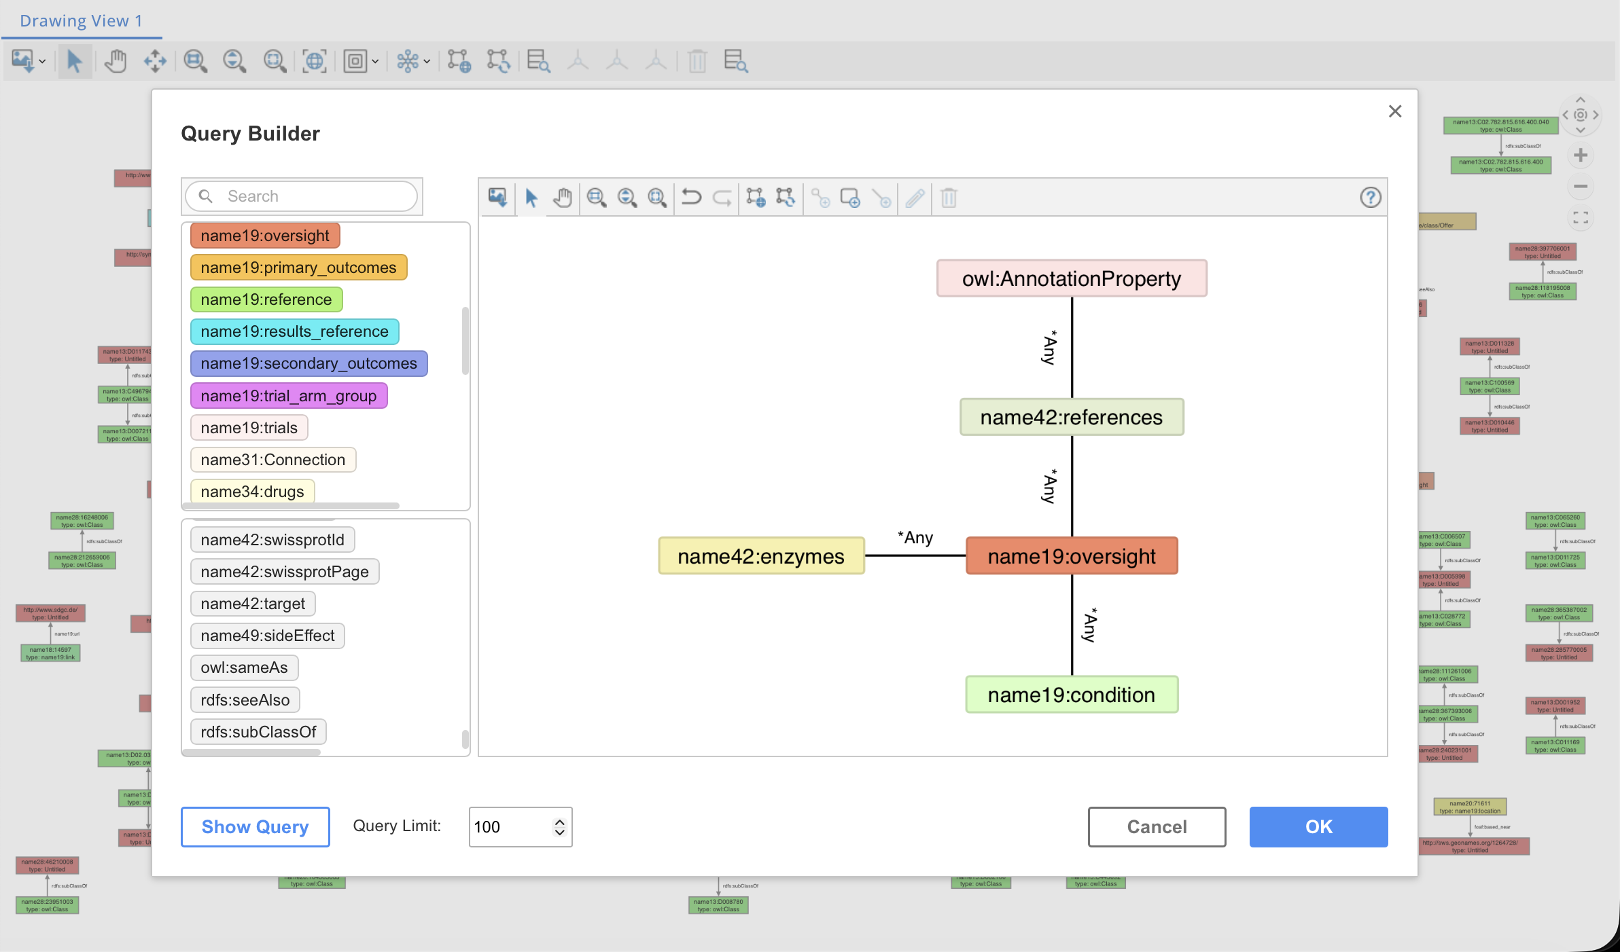Click the Query Limit stepper arrows
The height and width of the screenshot is (952, 1620).
tap(559, 826)
